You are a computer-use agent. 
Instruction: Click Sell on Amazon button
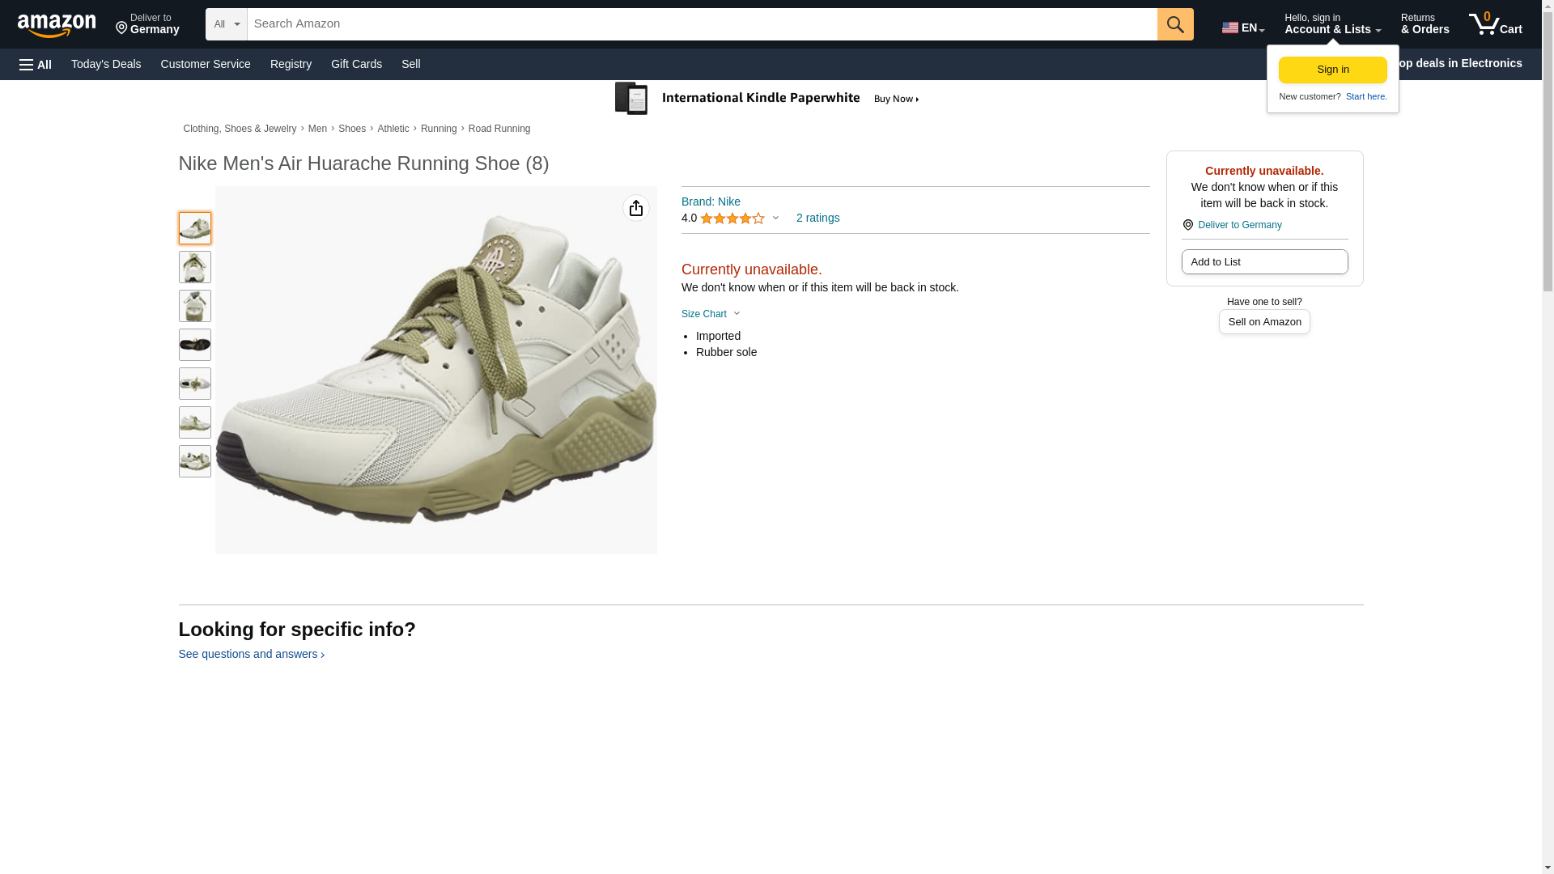pos(1263,322)
